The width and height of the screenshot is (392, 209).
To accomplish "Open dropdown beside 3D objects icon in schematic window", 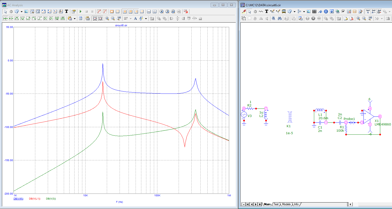I will (x=294, y=11).
